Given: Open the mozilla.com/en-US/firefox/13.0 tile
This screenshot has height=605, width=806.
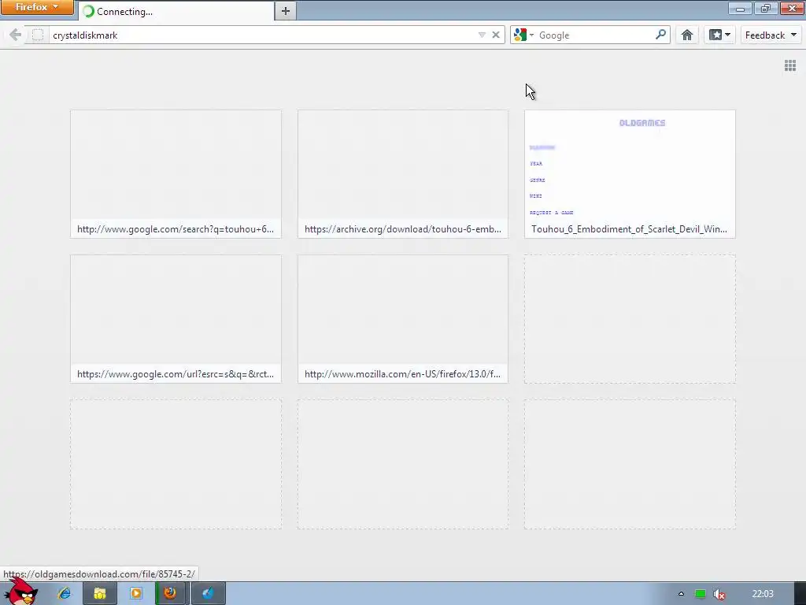Looking at the screenshot, I should [403, 319].
